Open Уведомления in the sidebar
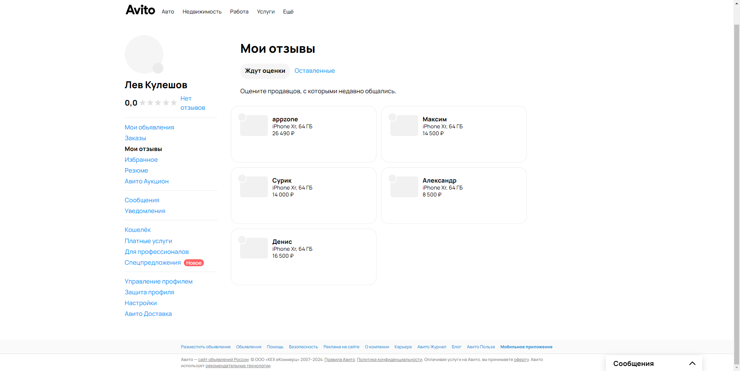 tap(145, 211)
